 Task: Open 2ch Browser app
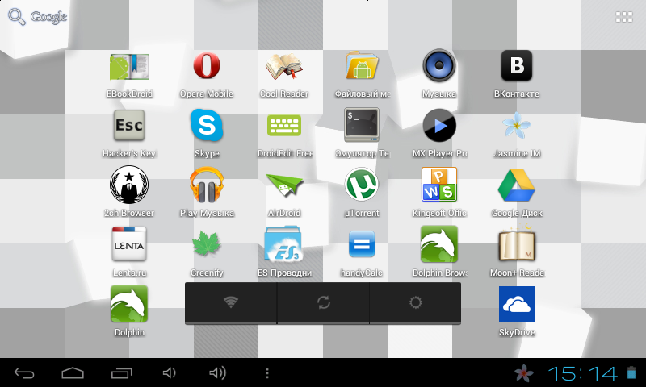129,185
